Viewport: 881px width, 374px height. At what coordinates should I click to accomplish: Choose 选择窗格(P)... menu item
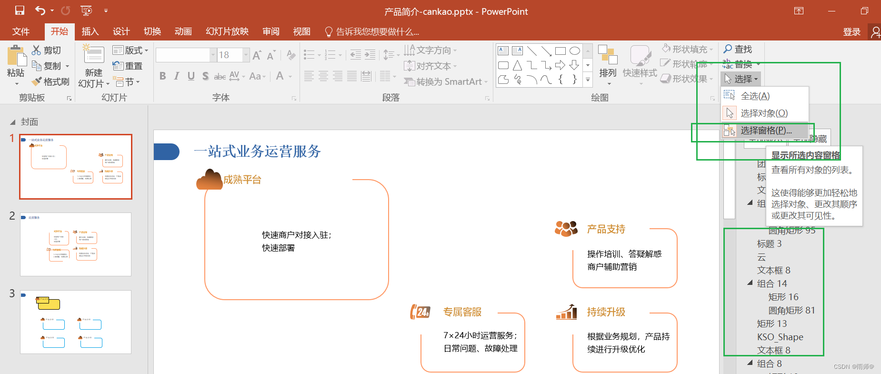765,130
